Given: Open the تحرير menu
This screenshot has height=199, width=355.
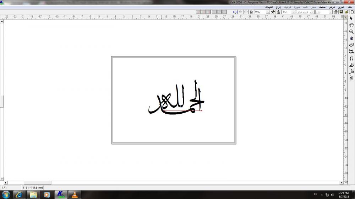Looking at the screenshot, I should [x=340, y=7].
